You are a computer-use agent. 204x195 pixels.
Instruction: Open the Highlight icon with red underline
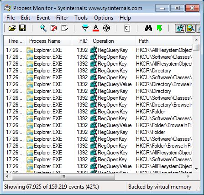[x=96, y=28]
